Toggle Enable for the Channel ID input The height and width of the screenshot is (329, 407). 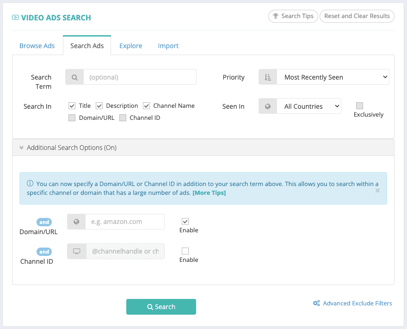click(x=185, y=251)
